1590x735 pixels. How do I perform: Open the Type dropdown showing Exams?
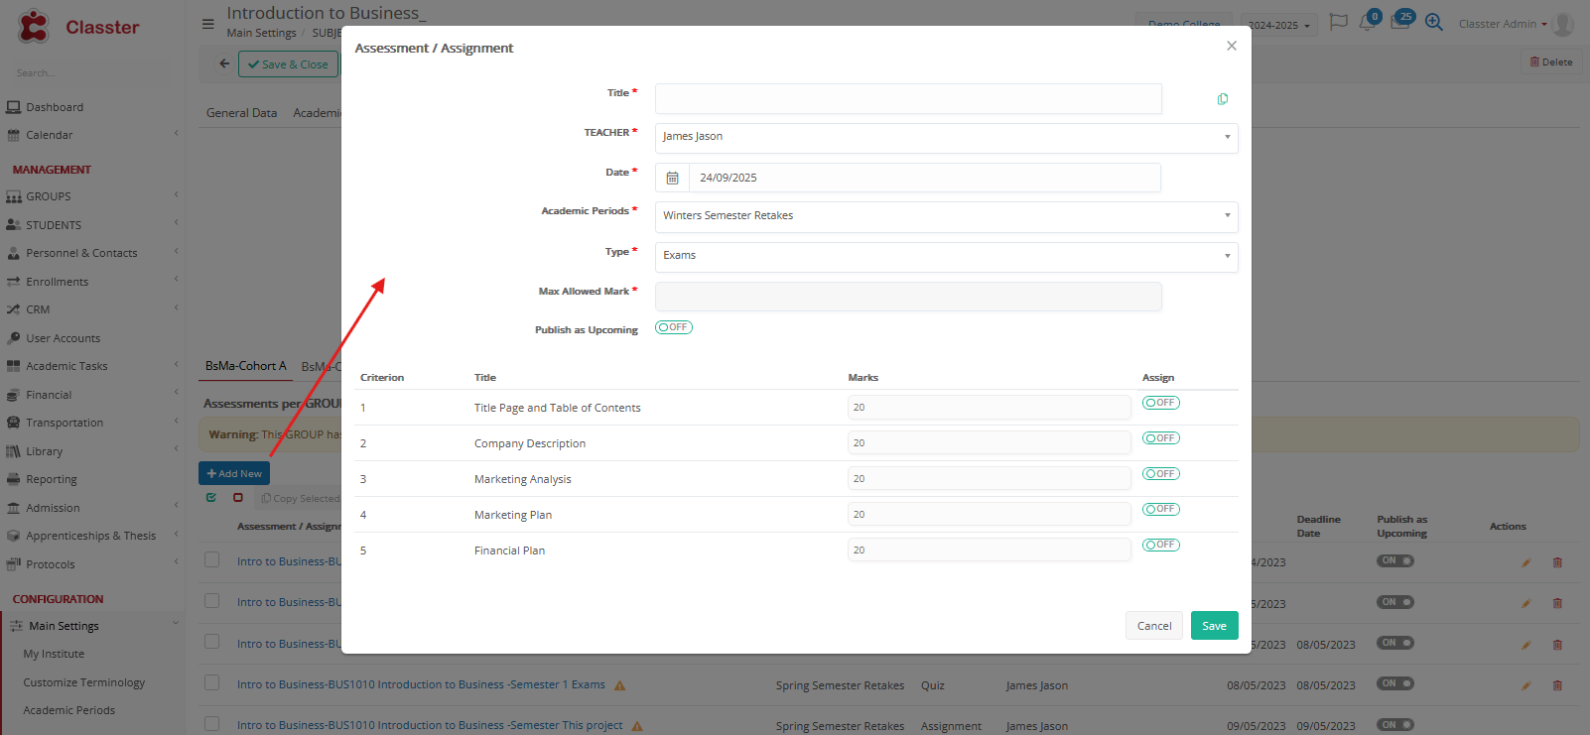pyautogui.click(x=945, y=256)
